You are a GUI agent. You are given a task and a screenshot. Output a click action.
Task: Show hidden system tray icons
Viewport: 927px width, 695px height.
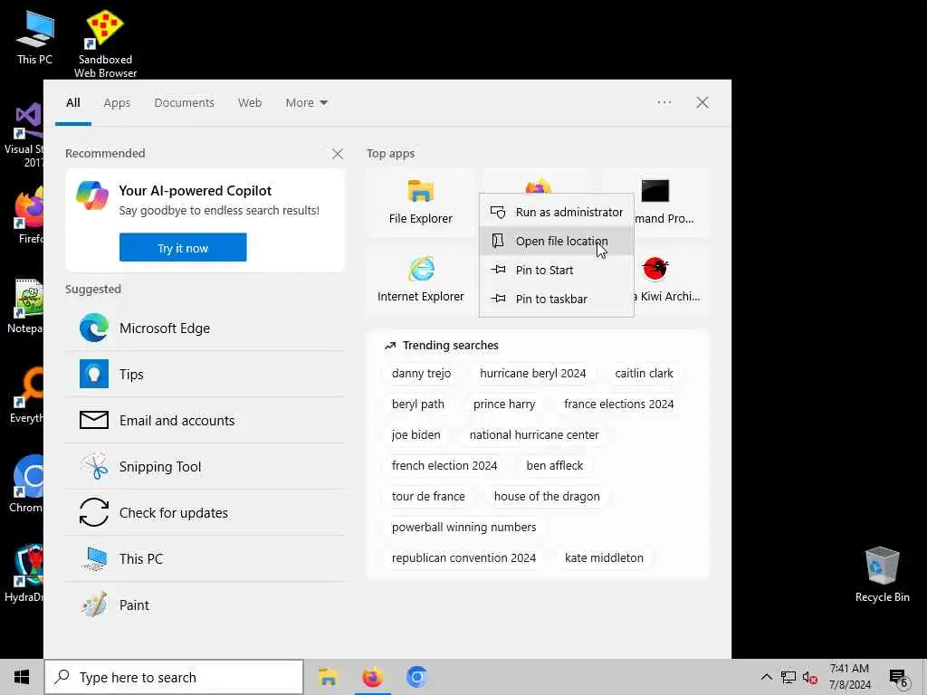[766, 677]
